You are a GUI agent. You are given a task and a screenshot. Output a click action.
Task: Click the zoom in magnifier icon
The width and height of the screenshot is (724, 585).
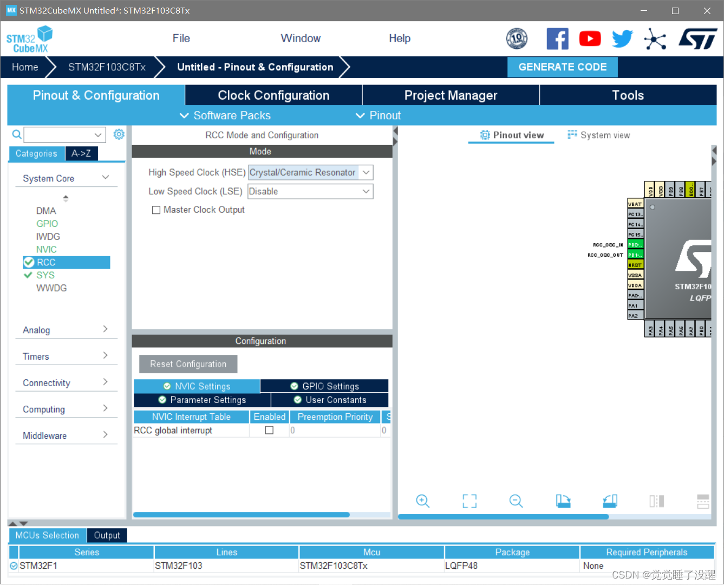422,501
